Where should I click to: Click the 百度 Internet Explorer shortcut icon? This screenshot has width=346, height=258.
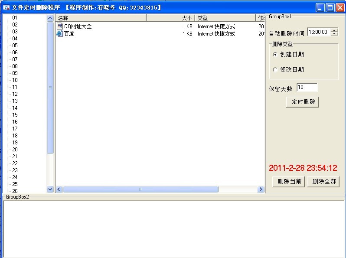coord(60,33)
